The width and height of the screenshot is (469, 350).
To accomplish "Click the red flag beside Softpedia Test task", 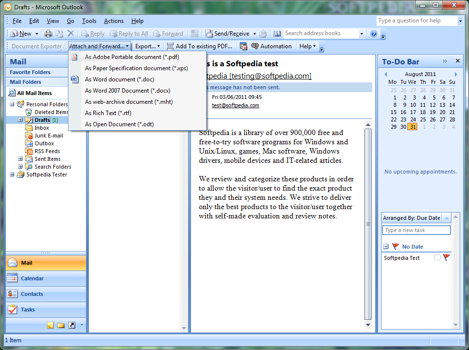I will coord(447,257).
